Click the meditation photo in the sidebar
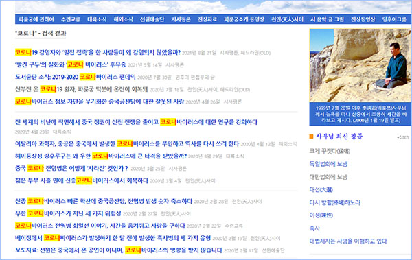This screenshot has height=260, width=412. [360, 65]
